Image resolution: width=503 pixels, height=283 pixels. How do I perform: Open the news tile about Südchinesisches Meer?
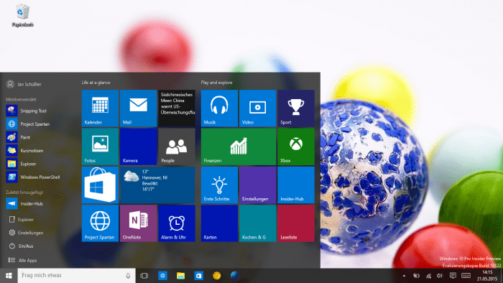point(177,108)
